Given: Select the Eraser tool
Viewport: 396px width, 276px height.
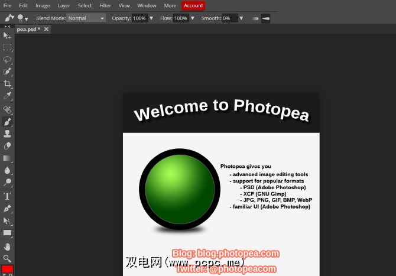Looking at the screenshot, I should pyautogui.click(x=7, y=145).
